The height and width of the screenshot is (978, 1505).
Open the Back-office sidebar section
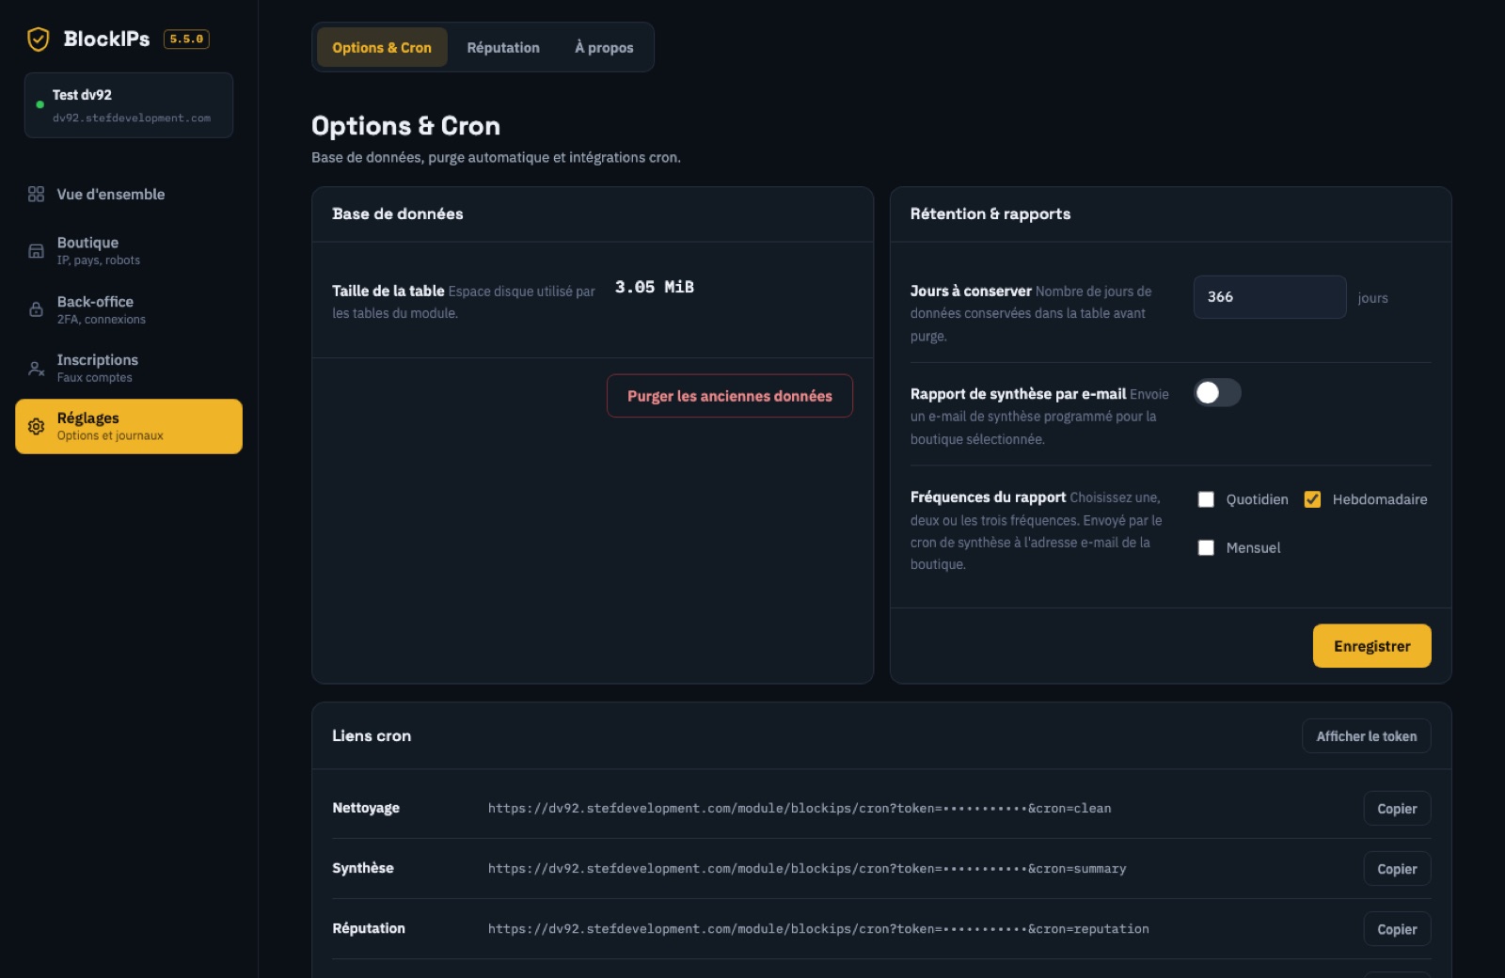[x=129, y=309]
